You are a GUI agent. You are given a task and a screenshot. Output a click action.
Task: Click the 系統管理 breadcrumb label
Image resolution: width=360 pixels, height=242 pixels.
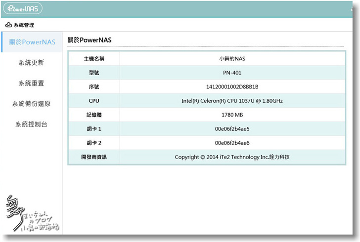pyautogui.click(x=24, y=25)
